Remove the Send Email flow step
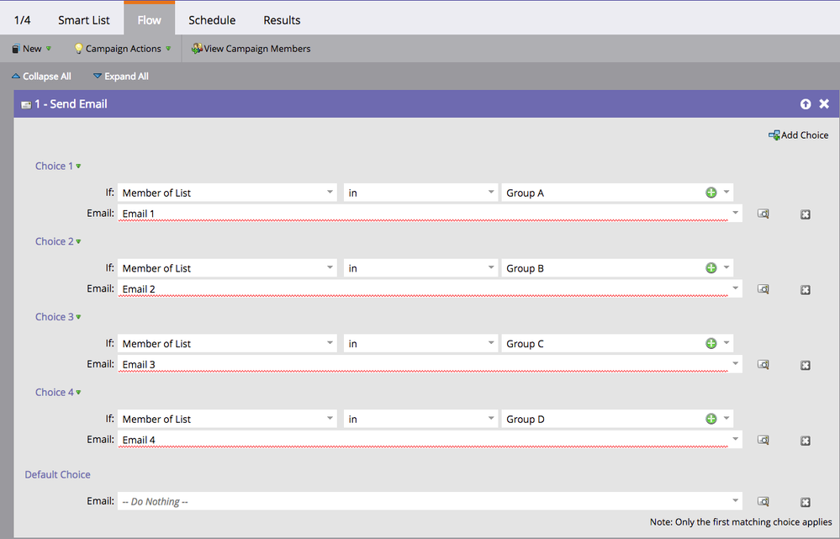 tap(824, 104)
